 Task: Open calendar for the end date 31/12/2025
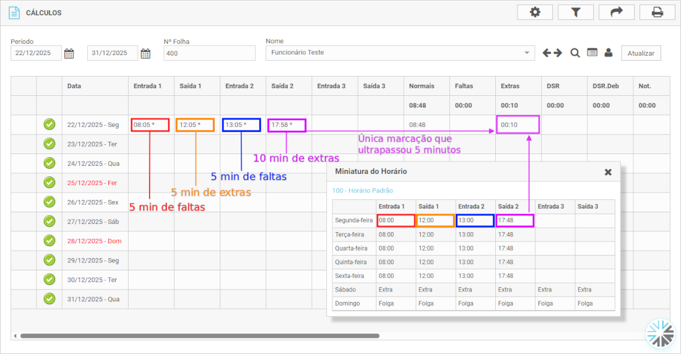[x=145, y=53]
